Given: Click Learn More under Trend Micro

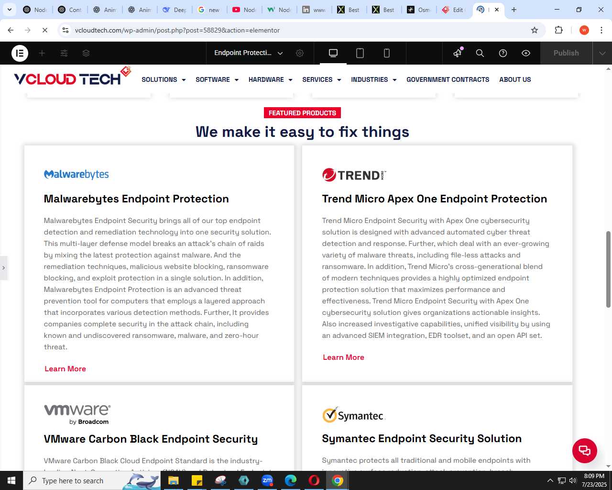Looking at the screenshot, I should click(x=343, y=357).
